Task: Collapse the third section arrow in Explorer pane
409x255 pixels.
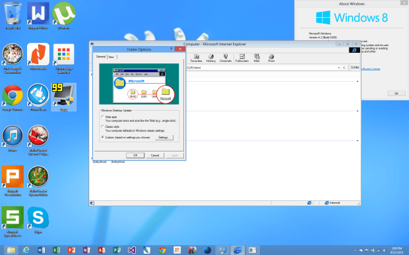Action: pyautogui.click(x=358, y=140)
